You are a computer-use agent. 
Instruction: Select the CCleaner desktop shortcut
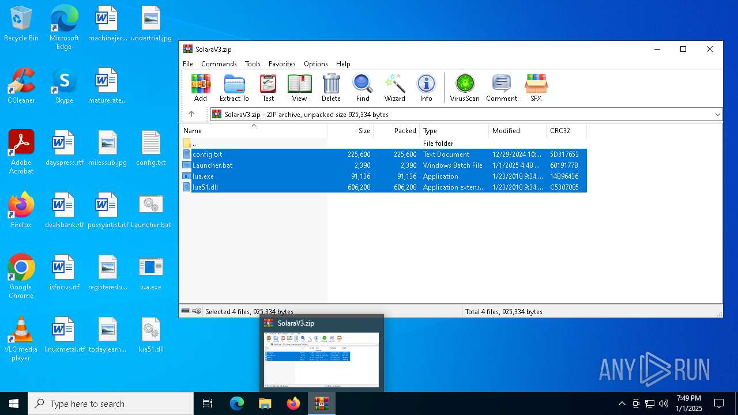(x=21, y=86)
